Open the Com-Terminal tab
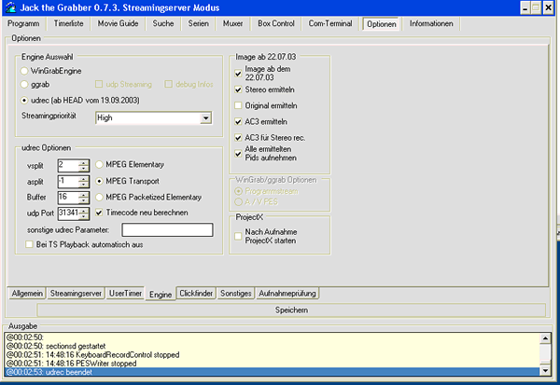This screenshot has height=385, width=560. (x=330, y=23)
